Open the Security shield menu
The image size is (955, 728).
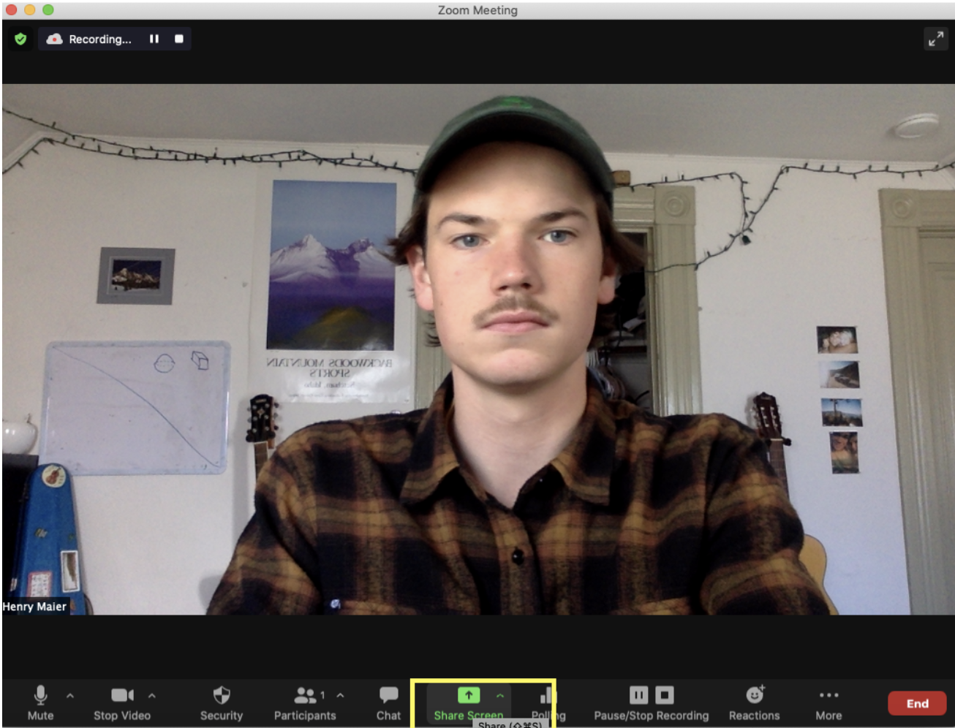221,702
